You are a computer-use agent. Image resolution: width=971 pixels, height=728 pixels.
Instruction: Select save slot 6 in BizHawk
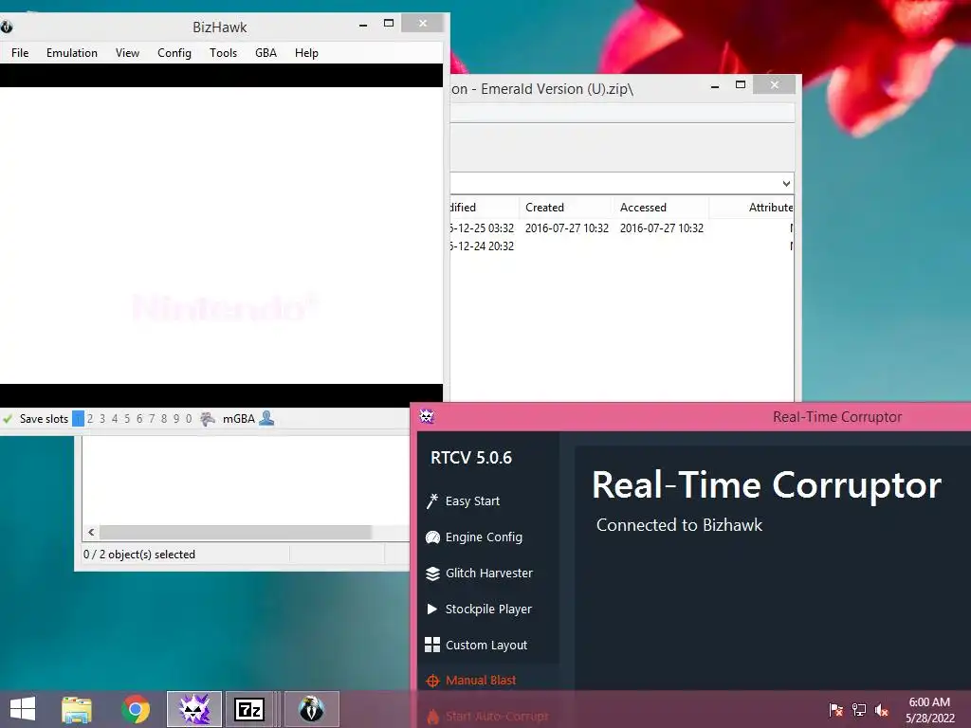point(139,419)
